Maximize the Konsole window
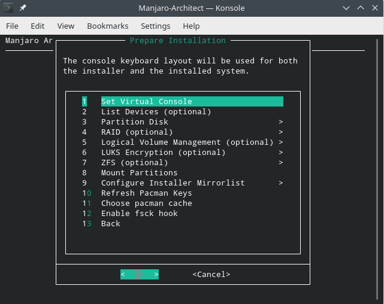The width and height of the screenshot is (384, 304). 361,8
